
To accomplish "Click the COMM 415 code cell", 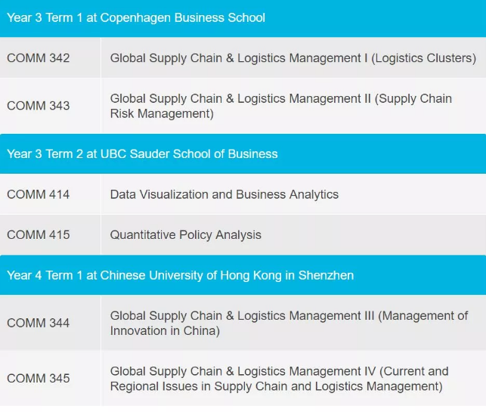I will [x=39, y=234].
